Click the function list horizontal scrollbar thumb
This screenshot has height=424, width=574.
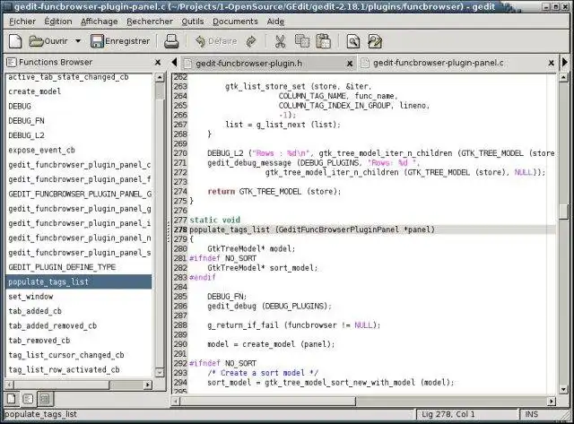pyautogui.click(x=62, y=385)
